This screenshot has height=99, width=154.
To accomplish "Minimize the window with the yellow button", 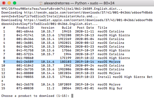I will pyautogui.click(x=9, y=3).
